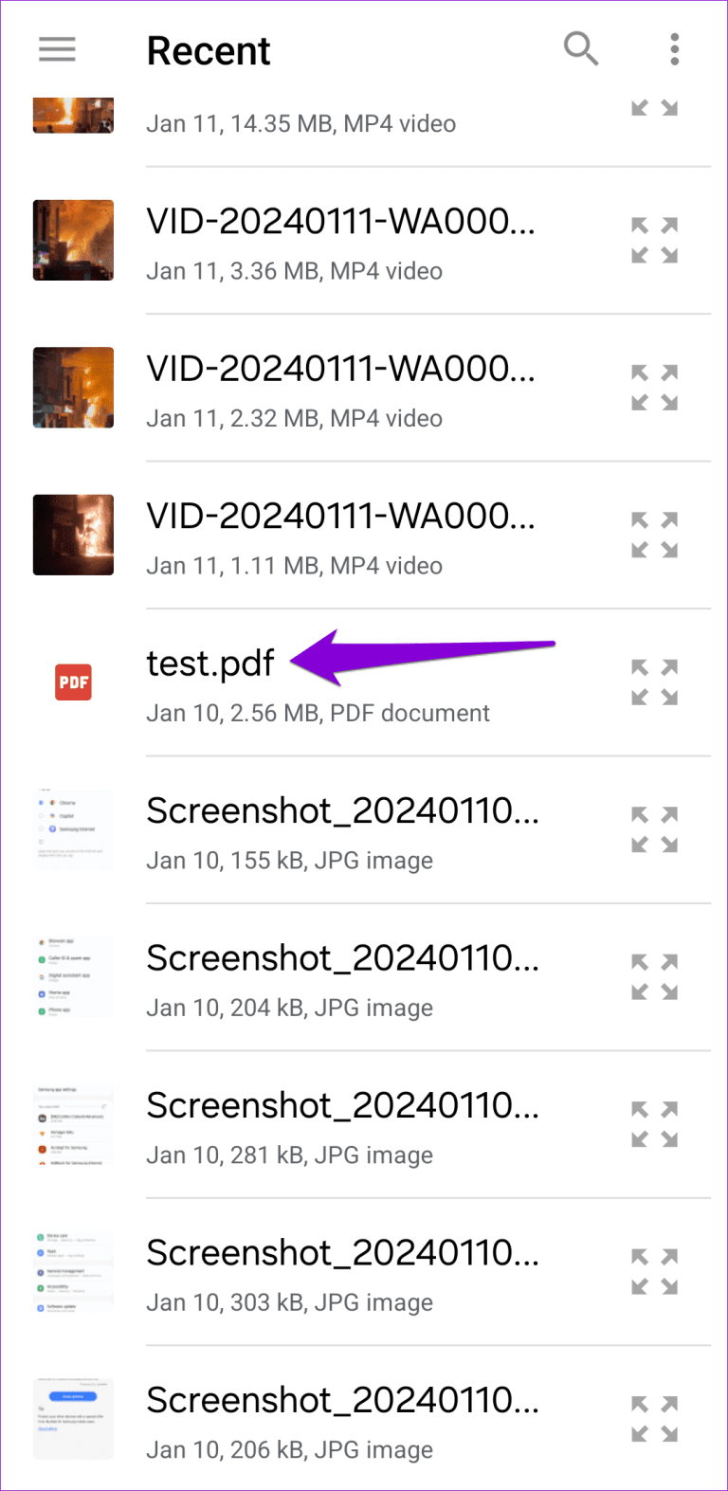
Task: Expand the 155 kB screenshot preview
Action: 654,828
